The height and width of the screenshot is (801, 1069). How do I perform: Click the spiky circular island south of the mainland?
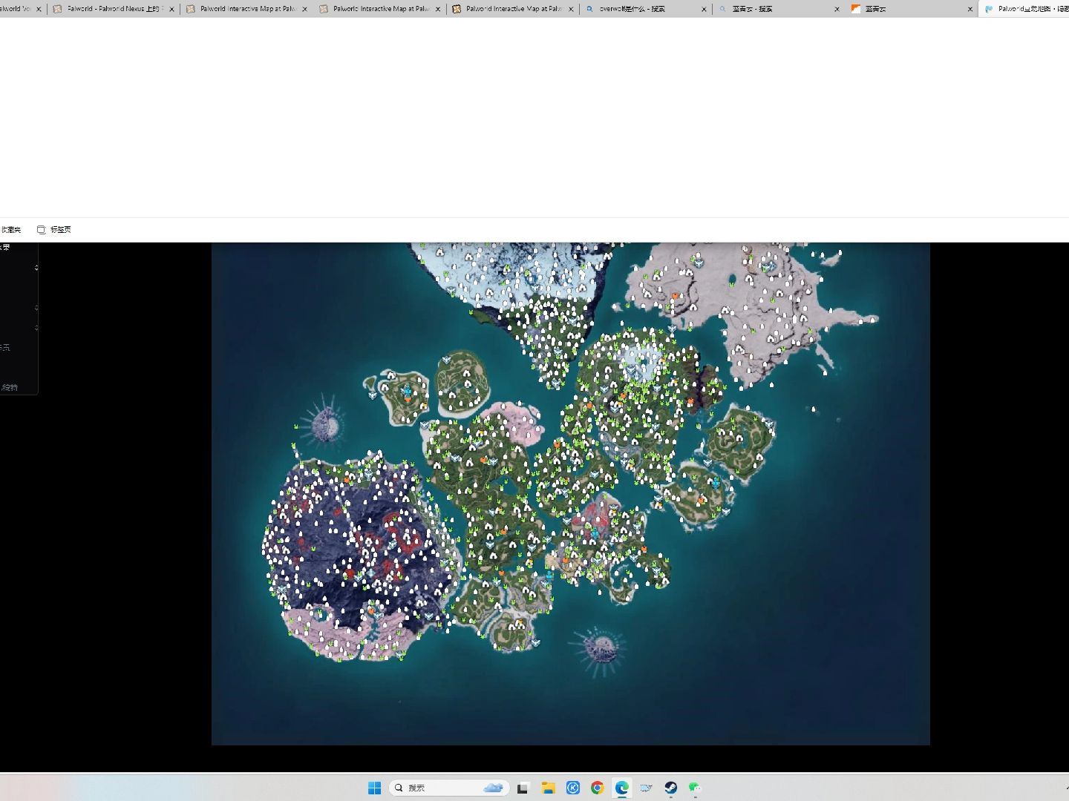point(601,650)
